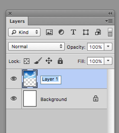Filter for smart objects icon
The height and width of the screenshot is (133, 119).
[98, 32]
